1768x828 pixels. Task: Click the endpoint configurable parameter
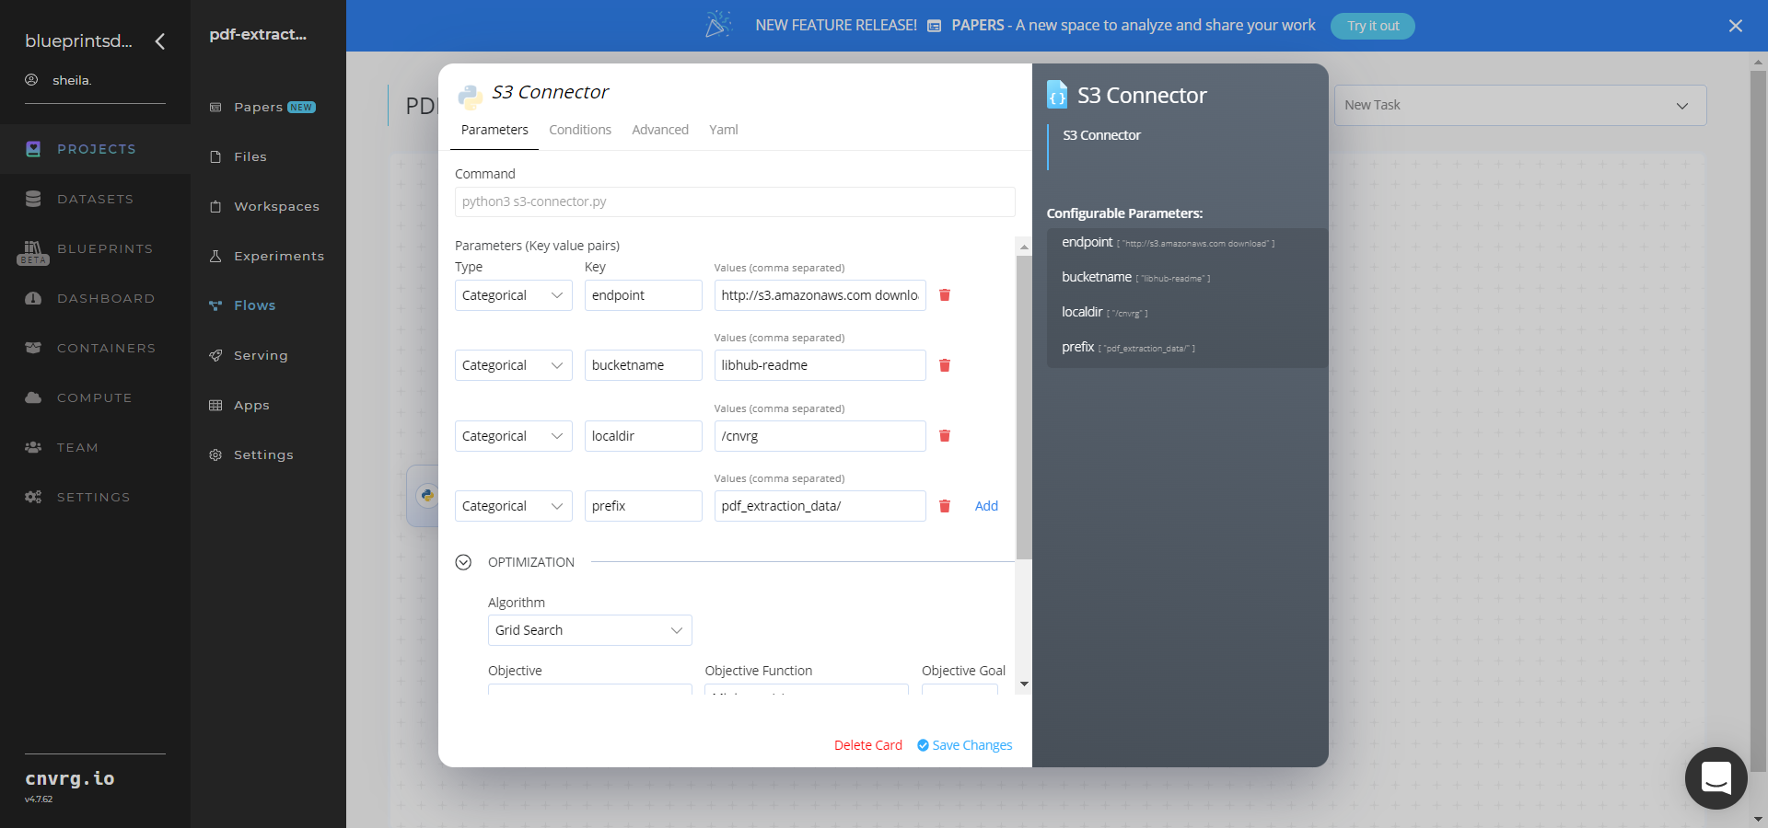[x=1169, y=243]
